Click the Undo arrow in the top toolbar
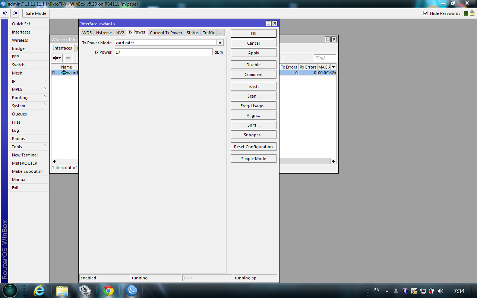The image size is (477, 298). tap(5, 13)
